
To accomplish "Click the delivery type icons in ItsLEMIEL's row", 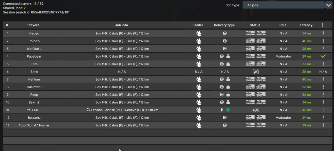I will click(224, 110).
